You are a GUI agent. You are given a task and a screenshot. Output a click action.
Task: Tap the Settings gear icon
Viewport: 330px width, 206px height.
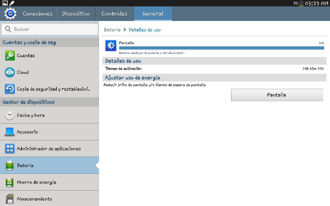10,14
